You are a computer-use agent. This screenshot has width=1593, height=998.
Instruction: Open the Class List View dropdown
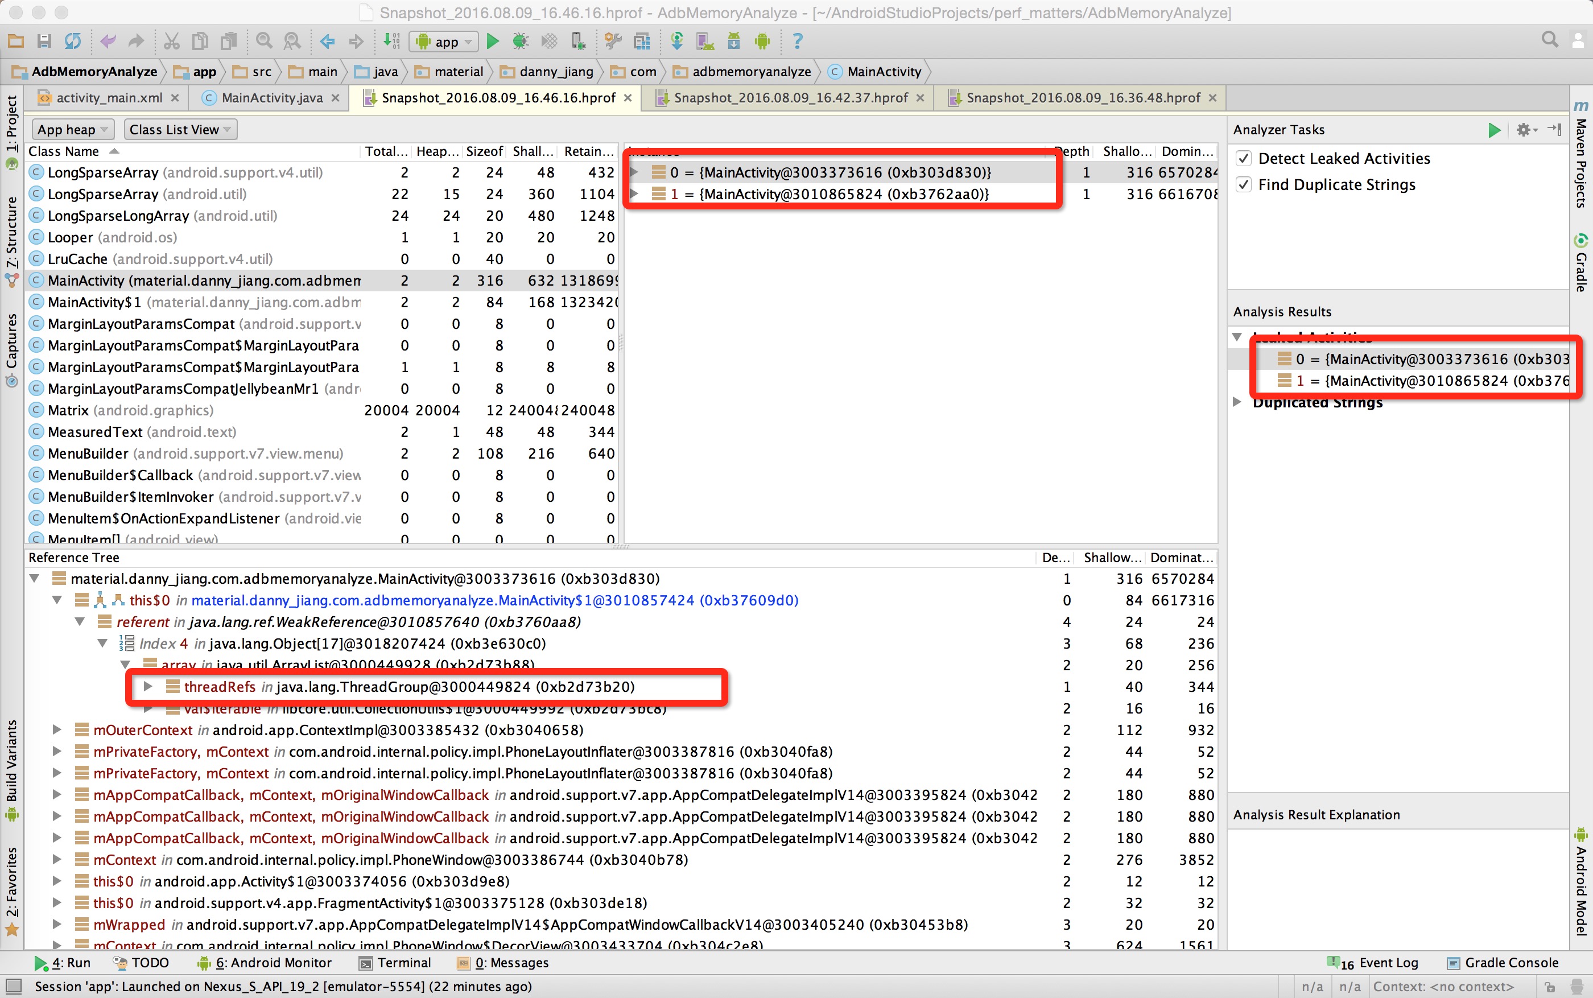(179, 130)
